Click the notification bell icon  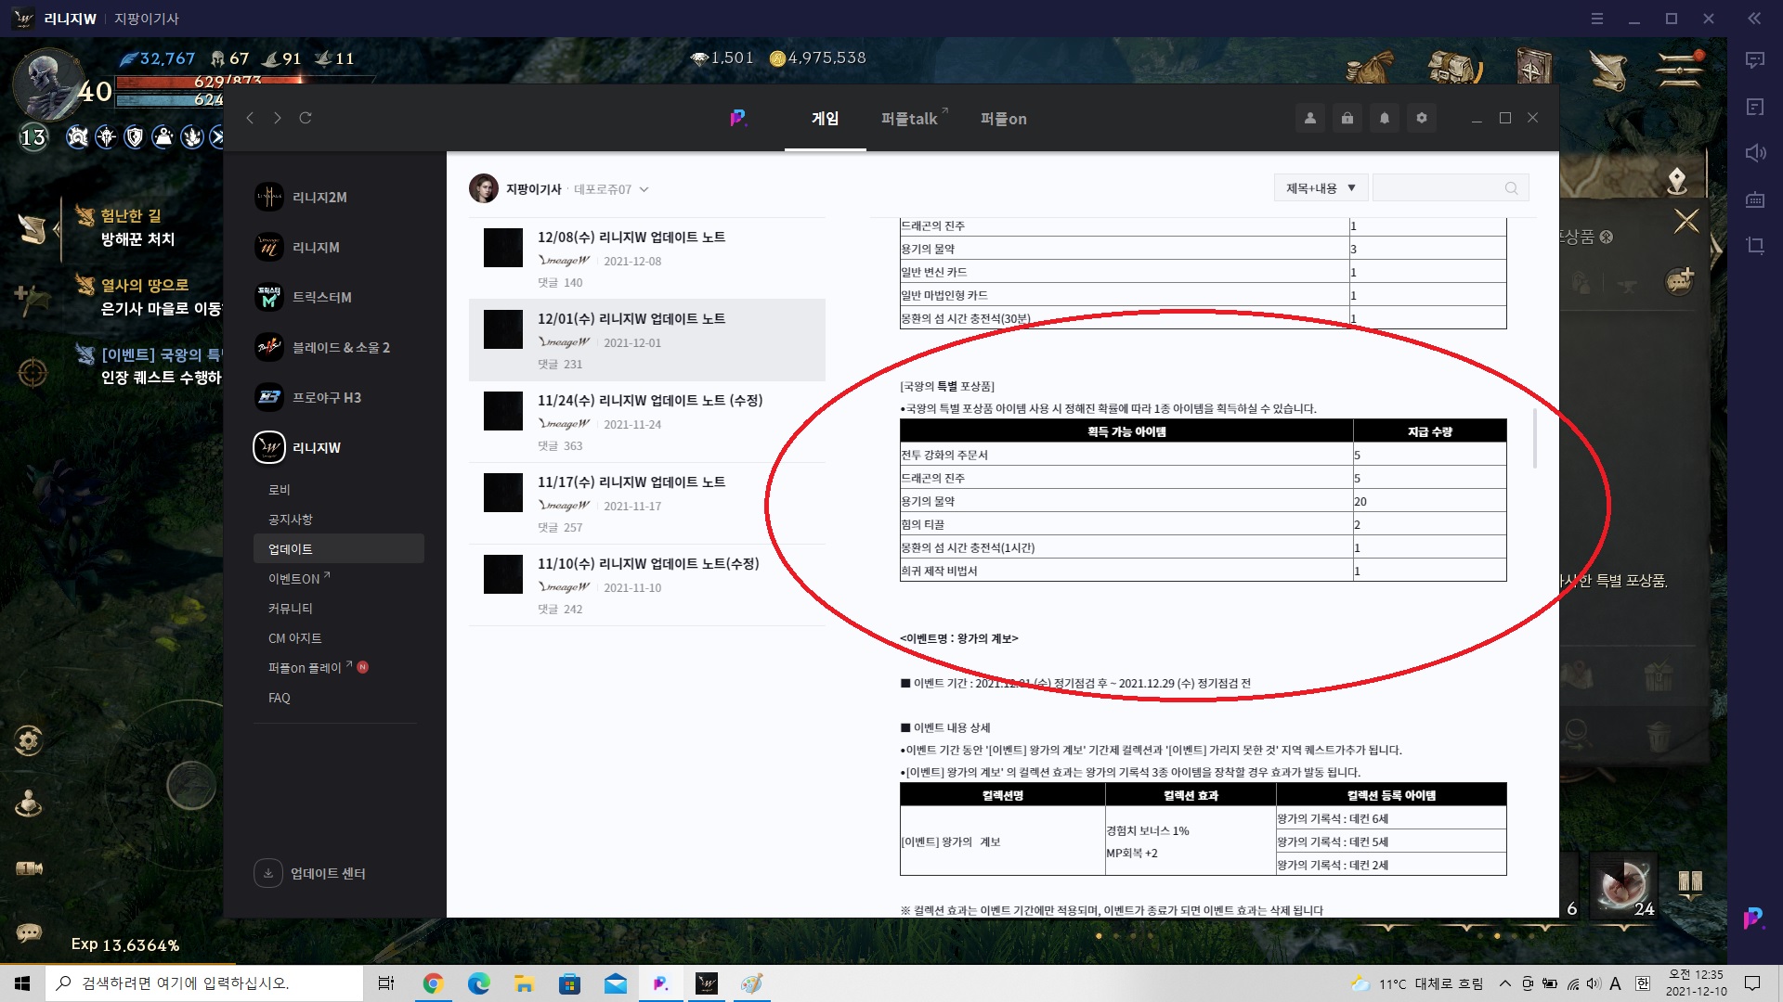coord(1385,118)
